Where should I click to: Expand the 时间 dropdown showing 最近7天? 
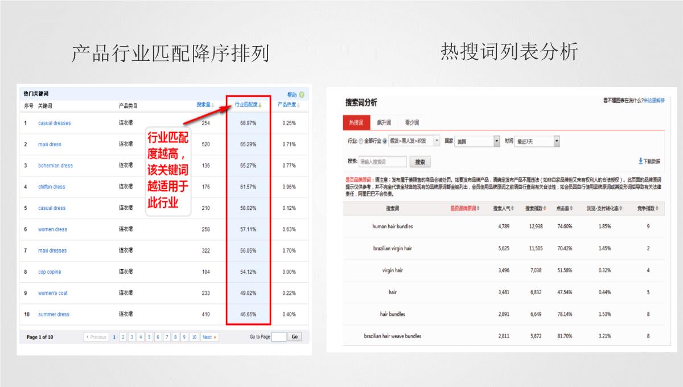tap(556, 141)
